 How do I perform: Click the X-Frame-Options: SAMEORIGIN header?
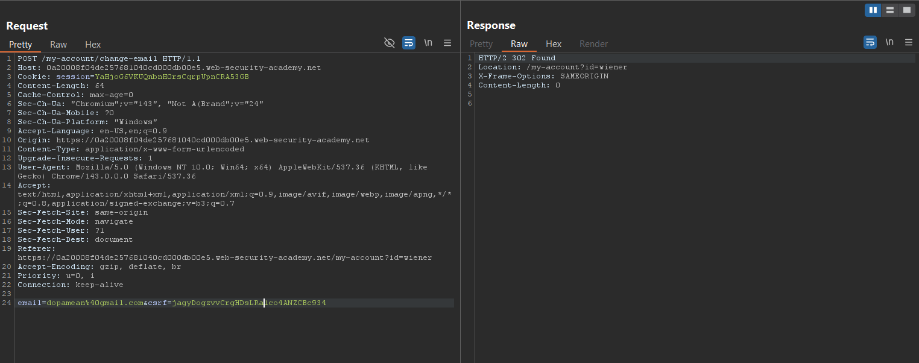(543, 76)
